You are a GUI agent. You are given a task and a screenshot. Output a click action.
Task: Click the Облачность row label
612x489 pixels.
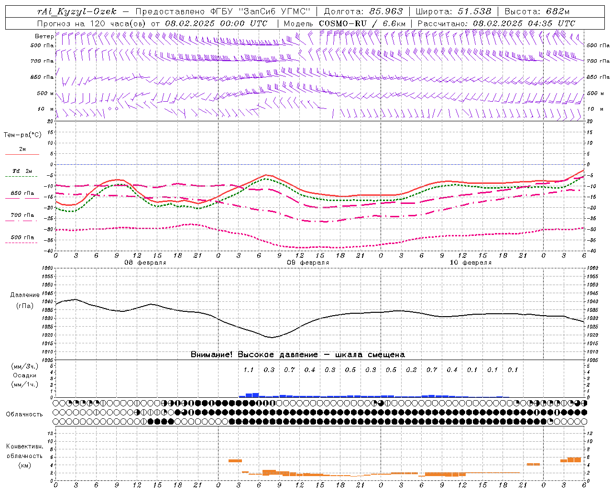click(24, 414)
